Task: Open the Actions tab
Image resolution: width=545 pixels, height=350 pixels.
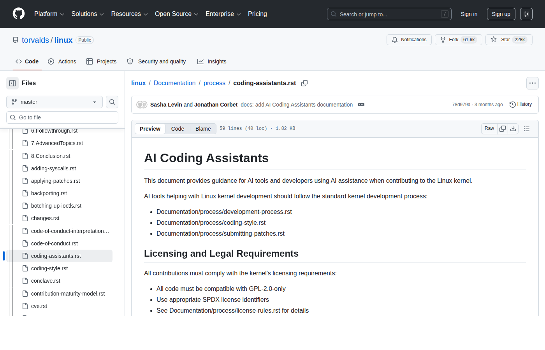Action: click(62, 61)
